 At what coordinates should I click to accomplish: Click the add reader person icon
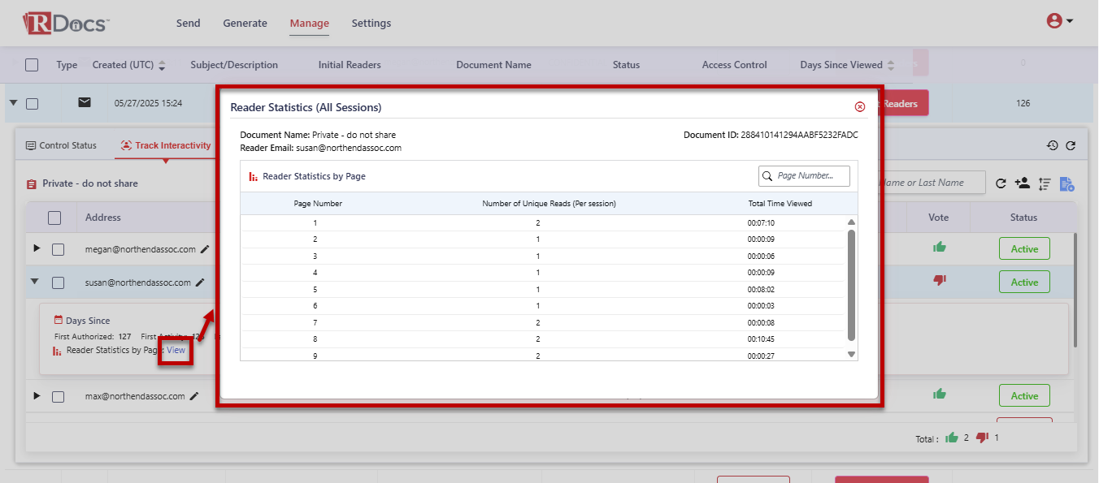tap(1023, 183)
